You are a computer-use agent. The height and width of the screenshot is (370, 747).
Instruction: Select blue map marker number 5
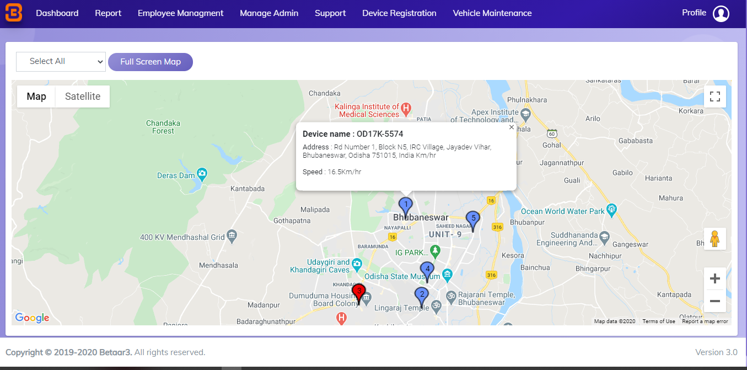473,222
